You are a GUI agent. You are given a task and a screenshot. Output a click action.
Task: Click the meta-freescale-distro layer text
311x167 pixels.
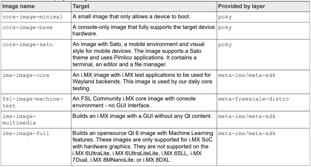point(253,99)
